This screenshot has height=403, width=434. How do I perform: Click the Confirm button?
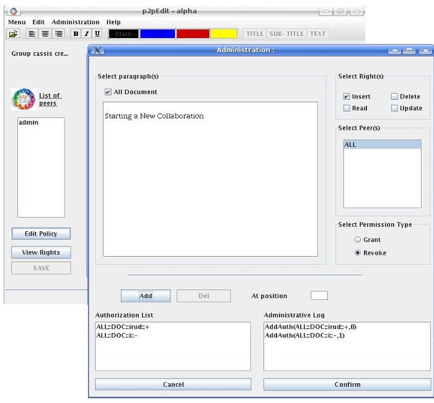point(347,384)
